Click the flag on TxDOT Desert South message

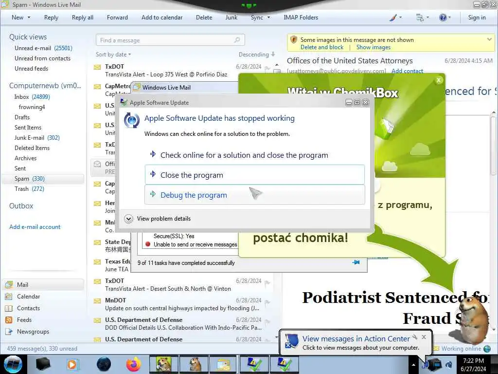(267, 282)
